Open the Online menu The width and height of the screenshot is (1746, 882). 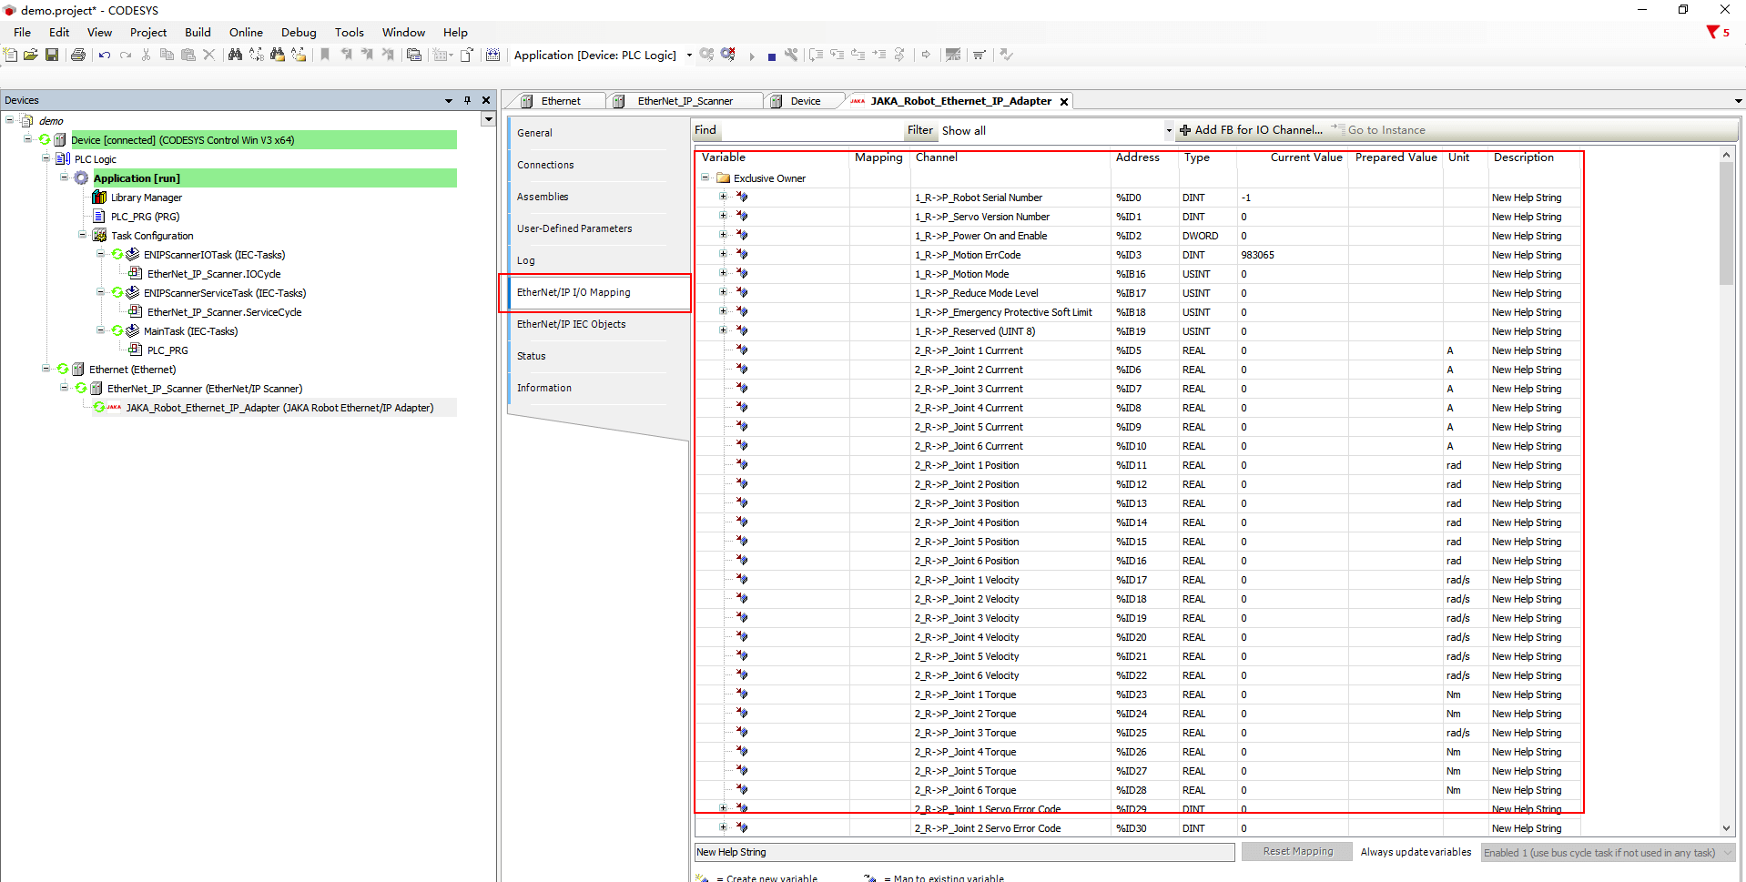(x=245, y=33)
